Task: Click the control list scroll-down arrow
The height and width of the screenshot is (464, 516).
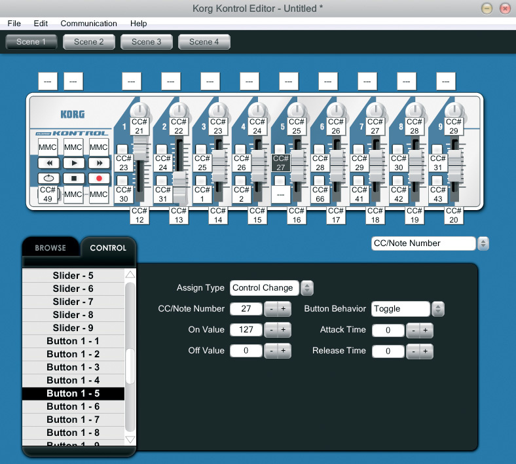Action: coord(130,440)
